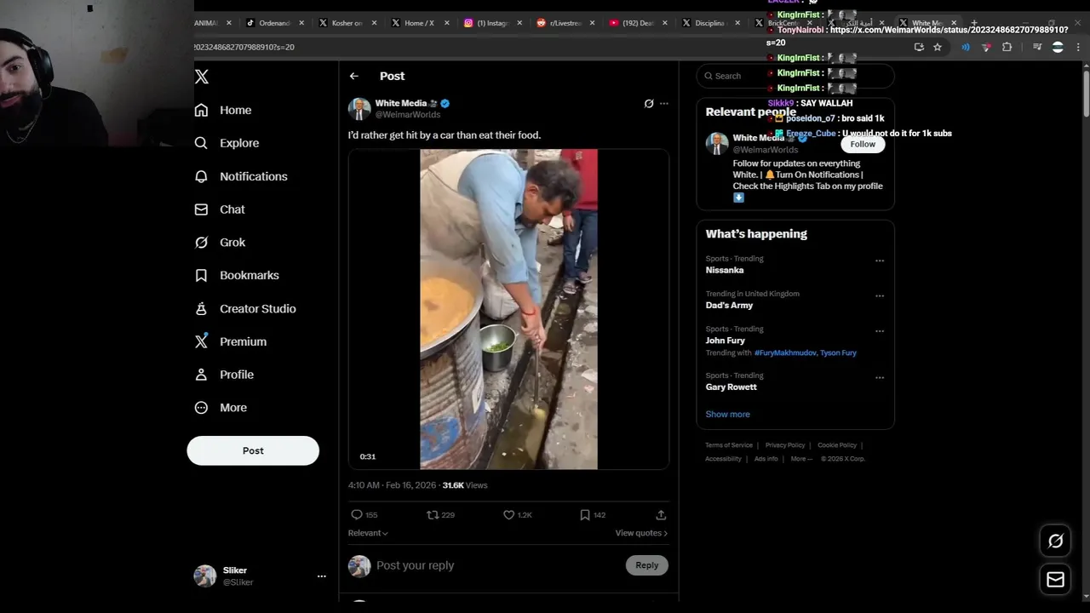Screen dimensions: 1090x613
Task: Click the X logo in sidebar
Action: click(202, 77)
